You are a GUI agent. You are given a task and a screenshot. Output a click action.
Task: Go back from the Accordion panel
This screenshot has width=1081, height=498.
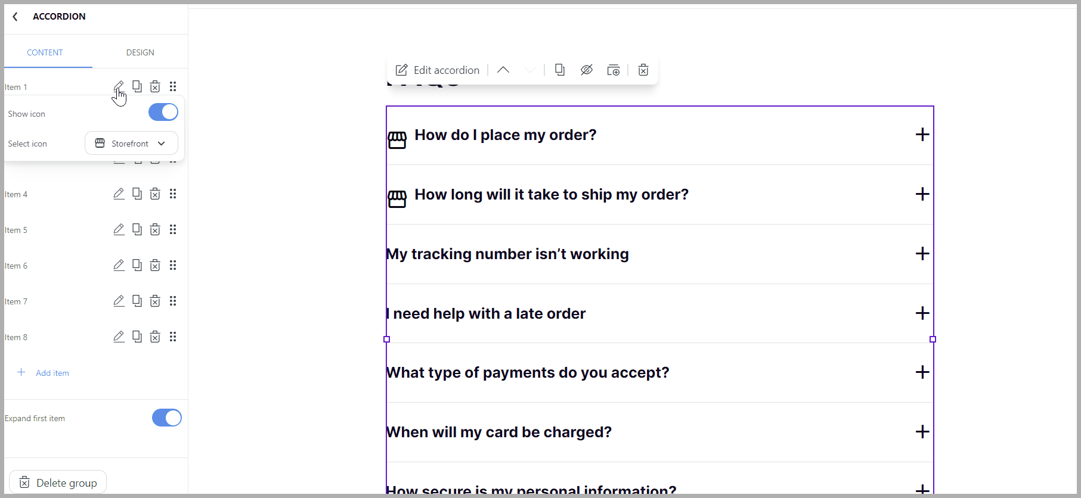16,17
